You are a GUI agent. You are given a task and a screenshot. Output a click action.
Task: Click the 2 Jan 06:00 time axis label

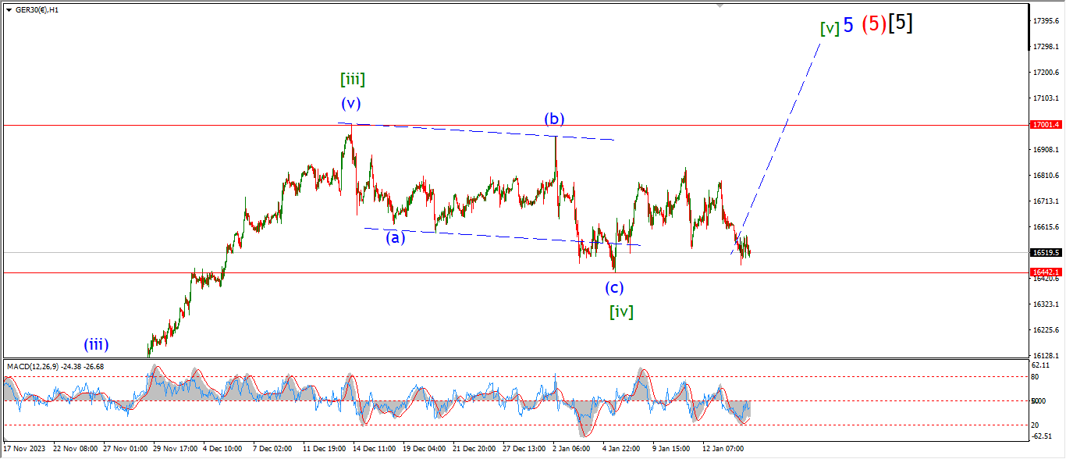click(x=572, y=449)
